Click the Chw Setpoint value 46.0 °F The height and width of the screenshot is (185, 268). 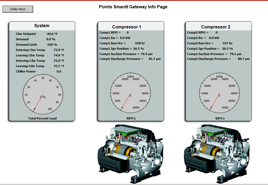pos(52,34)
